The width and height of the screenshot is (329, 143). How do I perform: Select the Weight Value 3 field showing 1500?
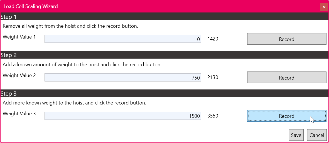(x=123, y=116)
